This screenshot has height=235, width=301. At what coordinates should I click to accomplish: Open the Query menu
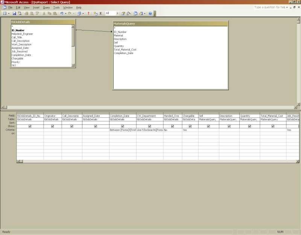46,8
